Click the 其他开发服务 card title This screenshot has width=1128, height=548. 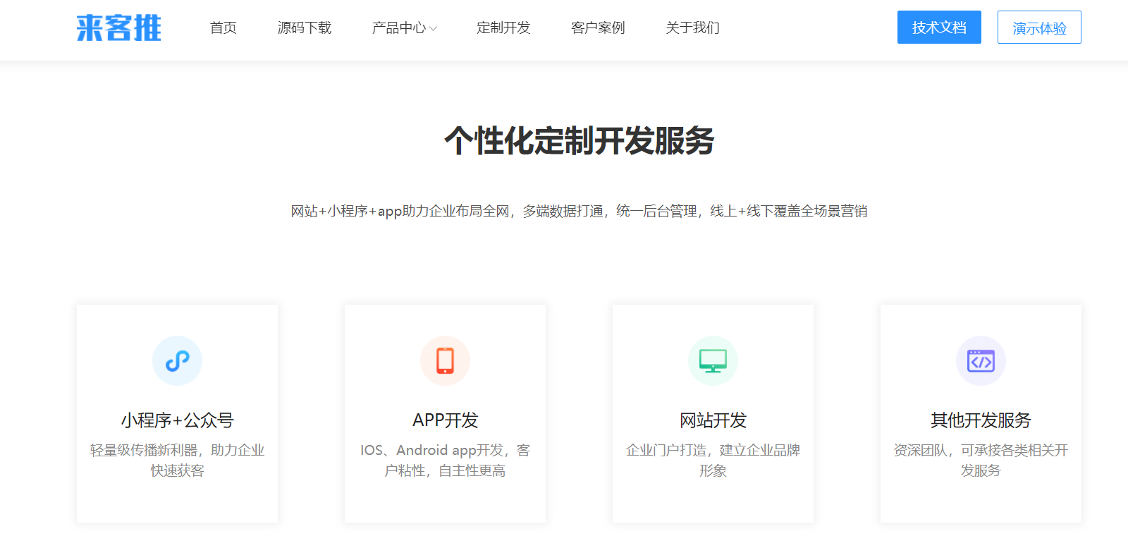(x=981, y=420)
